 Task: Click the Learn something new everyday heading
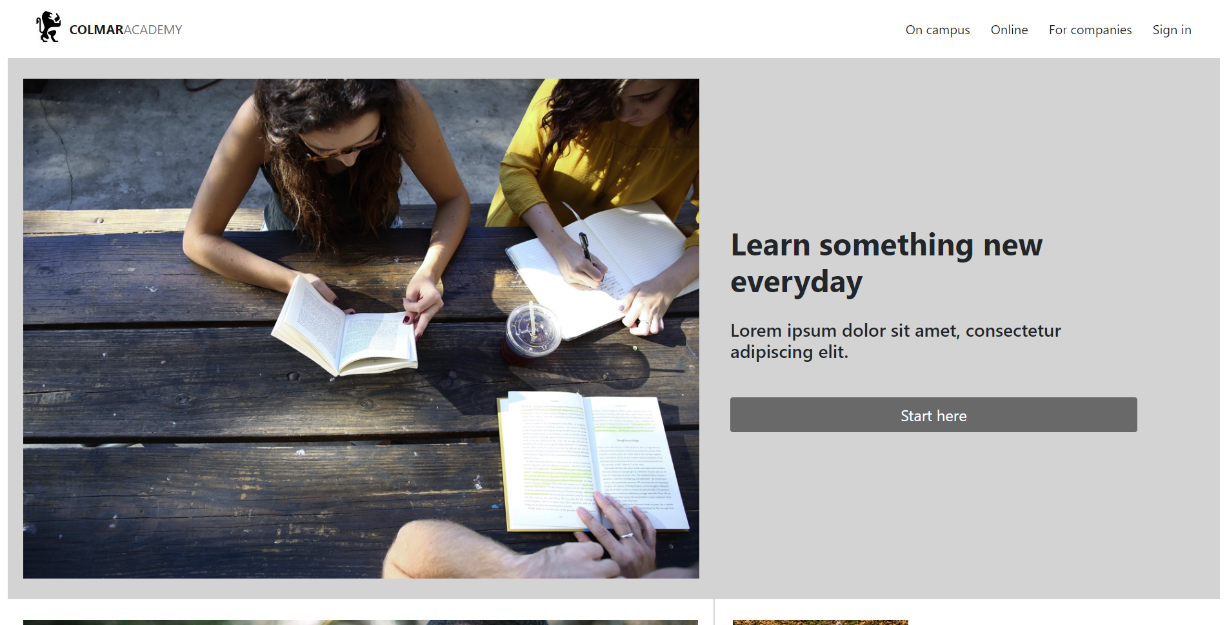[x=886, y=263]
